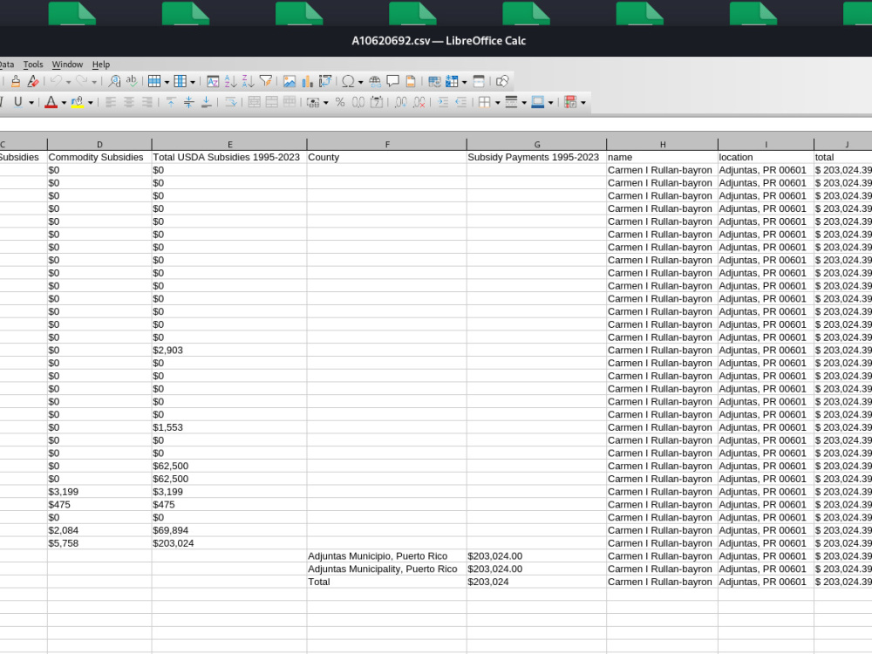Open the Sort dialog icon
Image resolution: width=872 pixels, height=654 pixels.
[213, 82]
